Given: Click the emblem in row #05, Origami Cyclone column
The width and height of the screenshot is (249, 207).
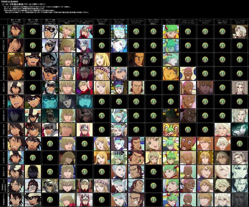Looking at the screenshot, I should click(x=222, y=87).
